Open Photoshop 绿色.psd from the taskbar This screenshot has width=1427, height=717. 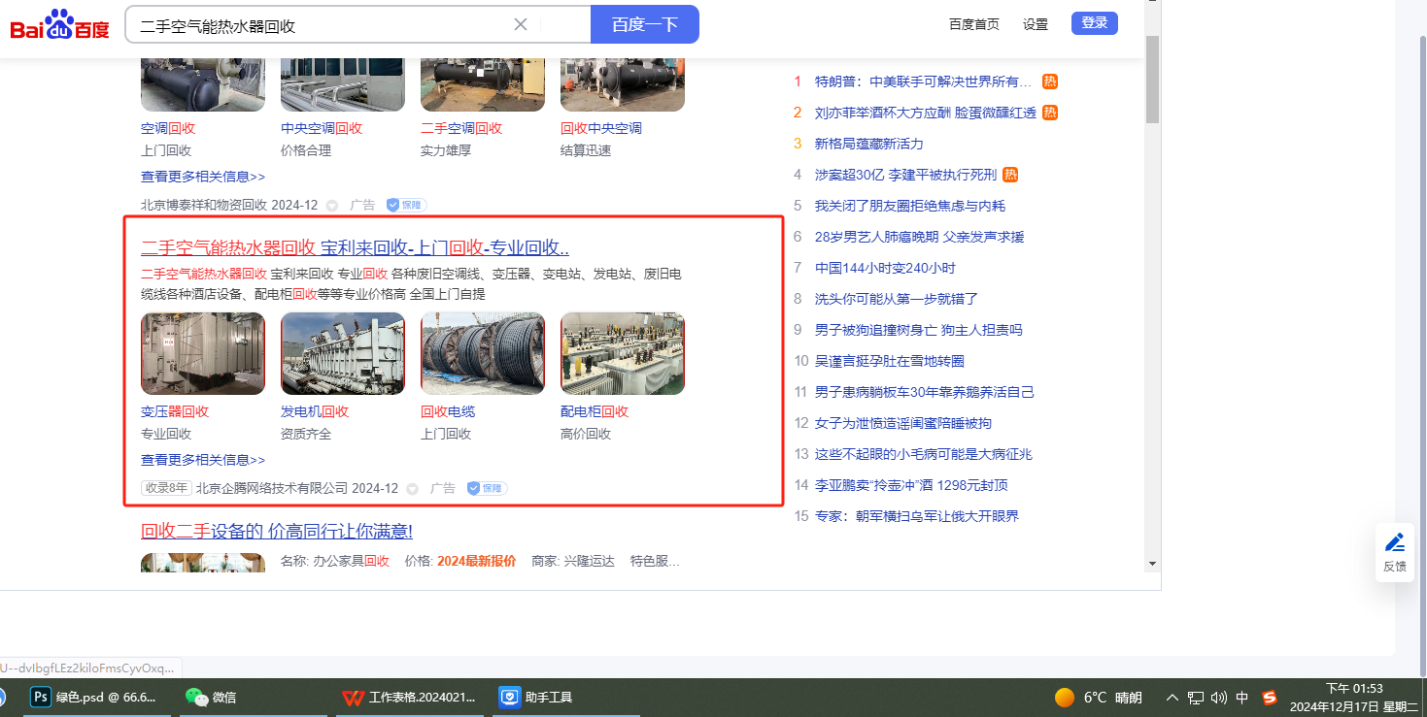pos(92,697)
